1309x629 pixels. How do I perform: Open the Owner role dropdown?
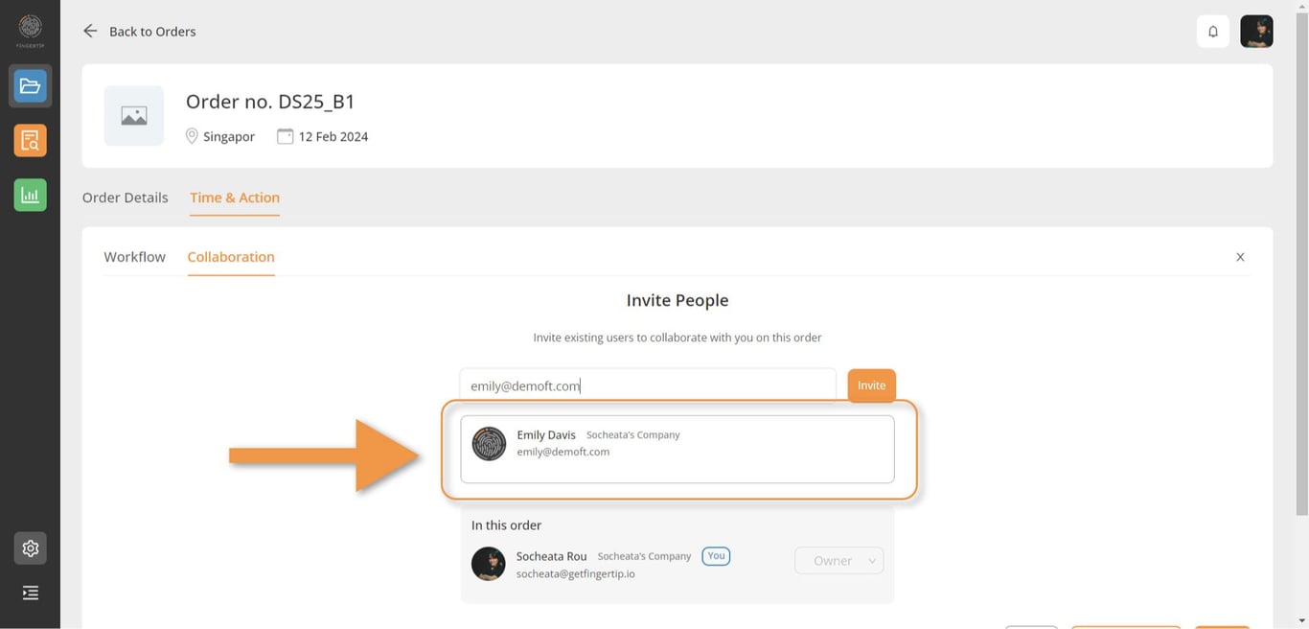[838, 560]
